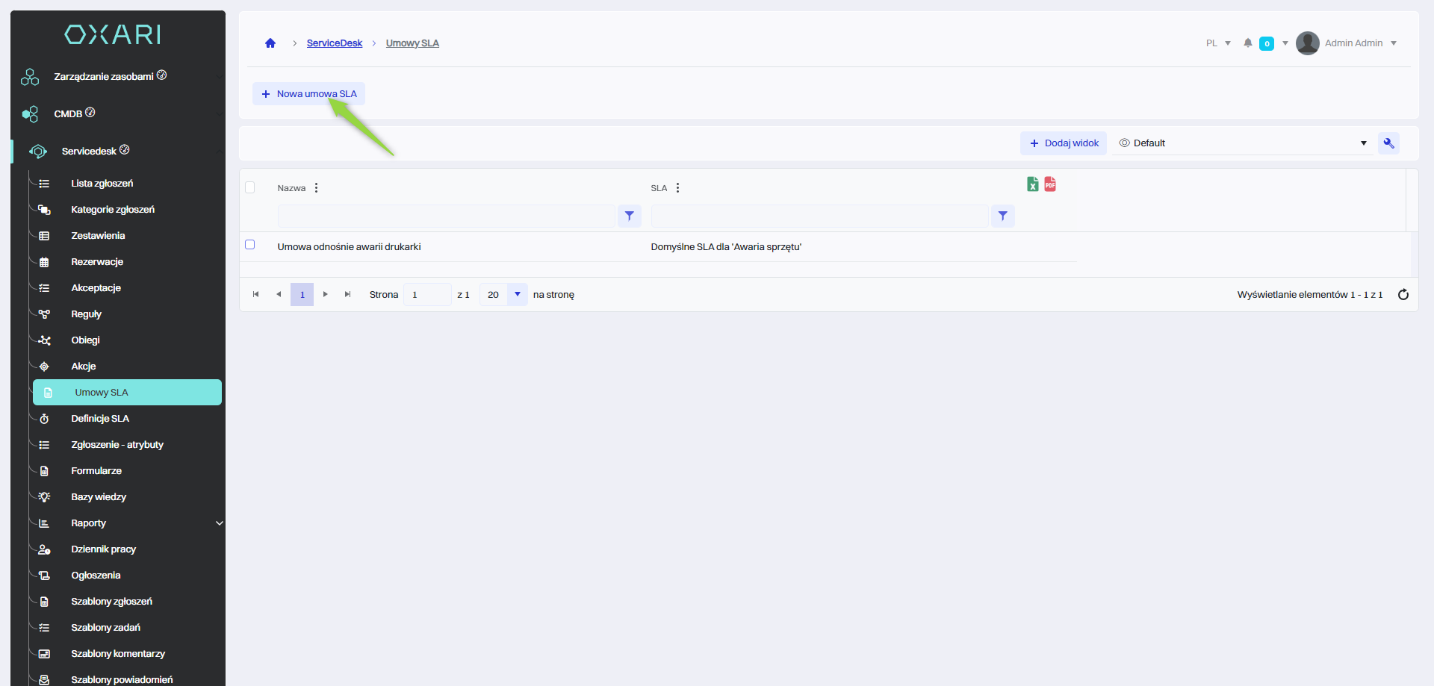The height and width of the screenshot is (686, 1434).
Task: Open Definicje SLA in sidebar
Action: pyautogui.click(x=100, y=419)
